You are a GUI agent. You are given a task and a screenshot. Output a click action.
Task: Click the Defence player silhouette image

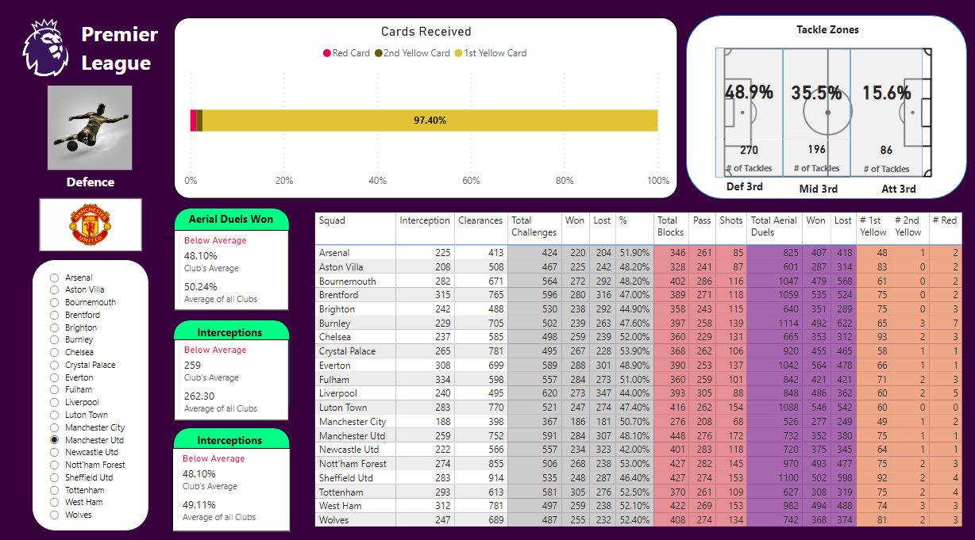tap(90, 127)
